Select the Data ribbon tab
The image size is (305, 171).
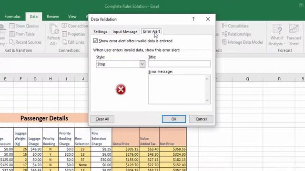[x=34, y=17]
